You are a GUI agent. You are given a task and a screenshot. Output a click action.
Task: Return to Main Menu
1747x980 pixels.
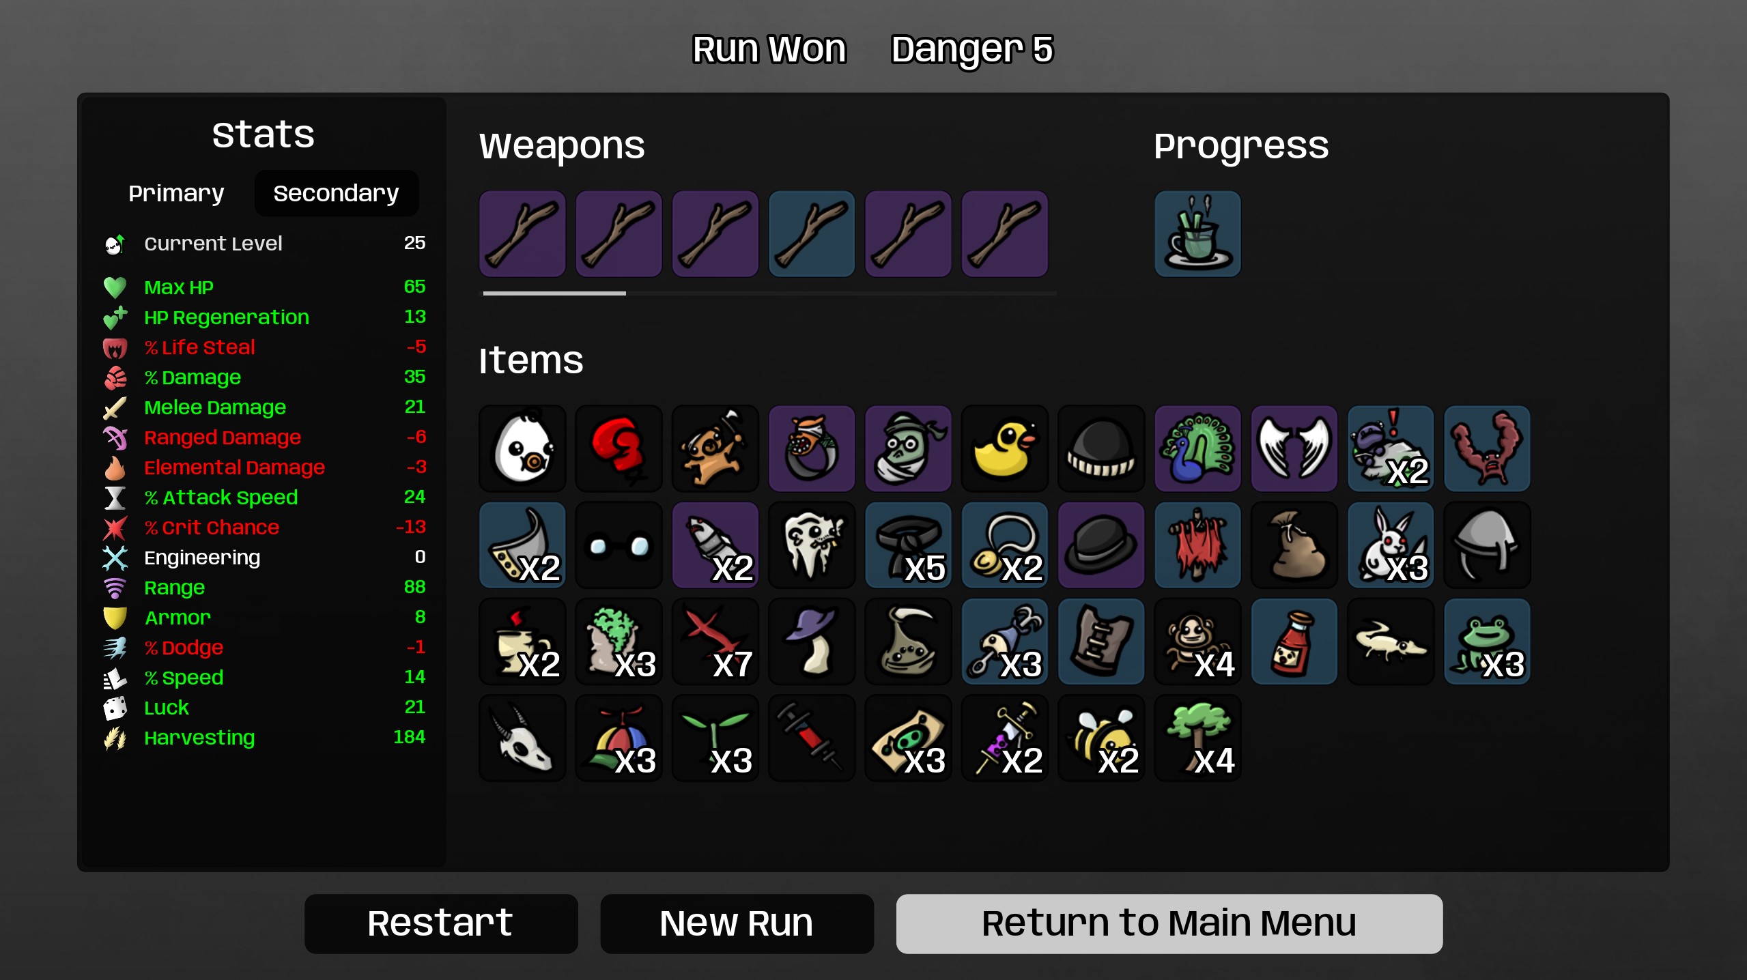1169,923
